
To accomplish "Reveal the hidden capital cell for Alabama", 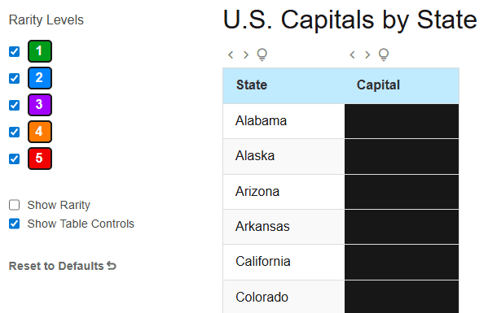I will point(402,121).
